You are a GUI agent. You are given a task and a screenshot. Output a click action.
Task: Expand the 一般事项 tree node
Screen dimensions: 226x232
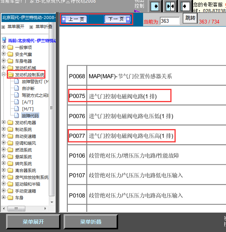point(3,47)
